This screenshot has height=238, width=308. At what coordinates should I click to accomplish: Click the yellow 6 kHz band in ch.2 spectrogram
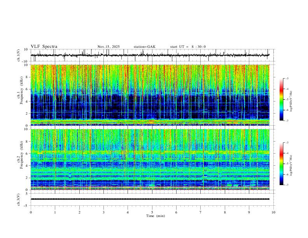[150, 152]
